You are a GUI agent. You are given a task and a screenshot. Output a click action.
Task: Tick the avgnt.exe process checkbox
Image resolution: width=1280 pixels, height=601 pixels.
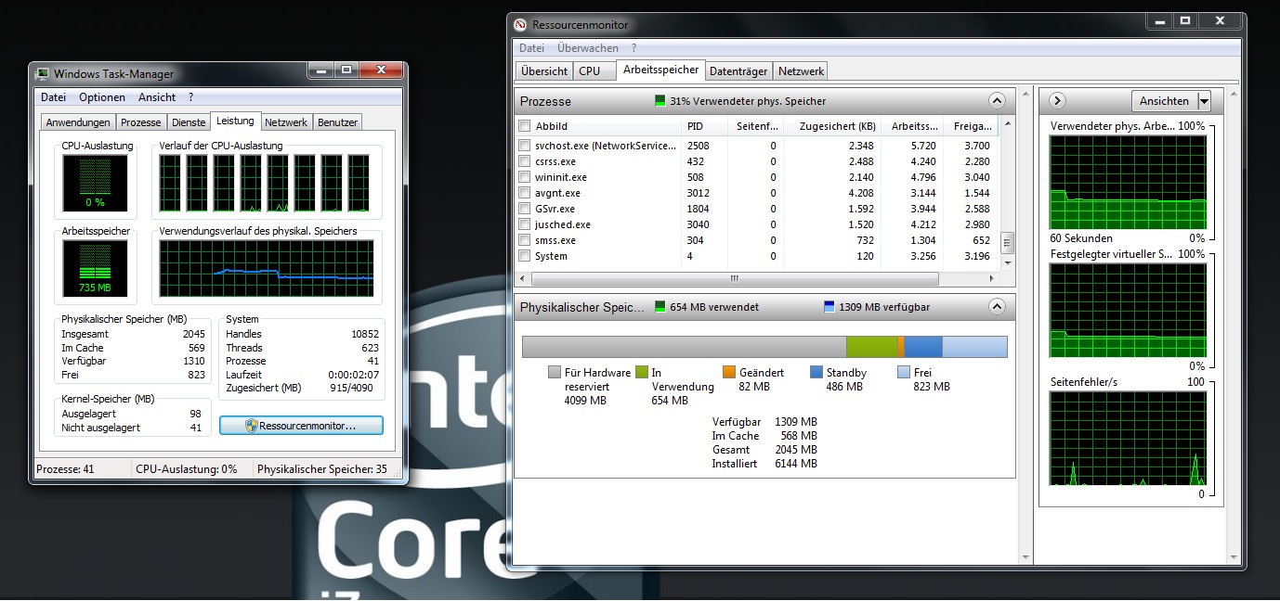point(525,193)
